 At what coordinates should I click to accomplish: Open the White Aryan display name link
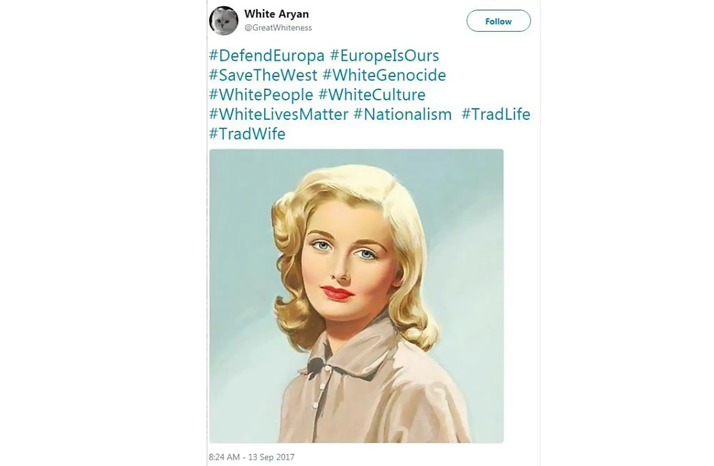click(x=276, y=14)
